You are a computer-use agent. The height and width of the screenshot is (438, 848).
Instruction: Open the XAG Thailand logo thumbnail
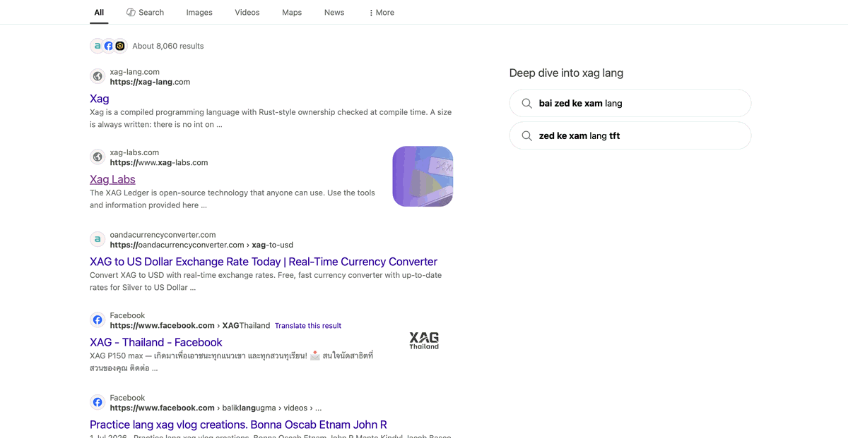click(x=424, y=341)
